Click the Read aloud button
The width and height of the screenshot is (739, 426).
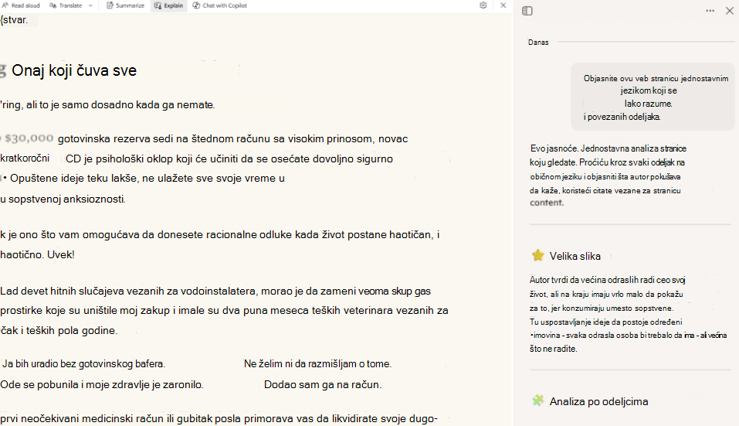pos(21,5)
